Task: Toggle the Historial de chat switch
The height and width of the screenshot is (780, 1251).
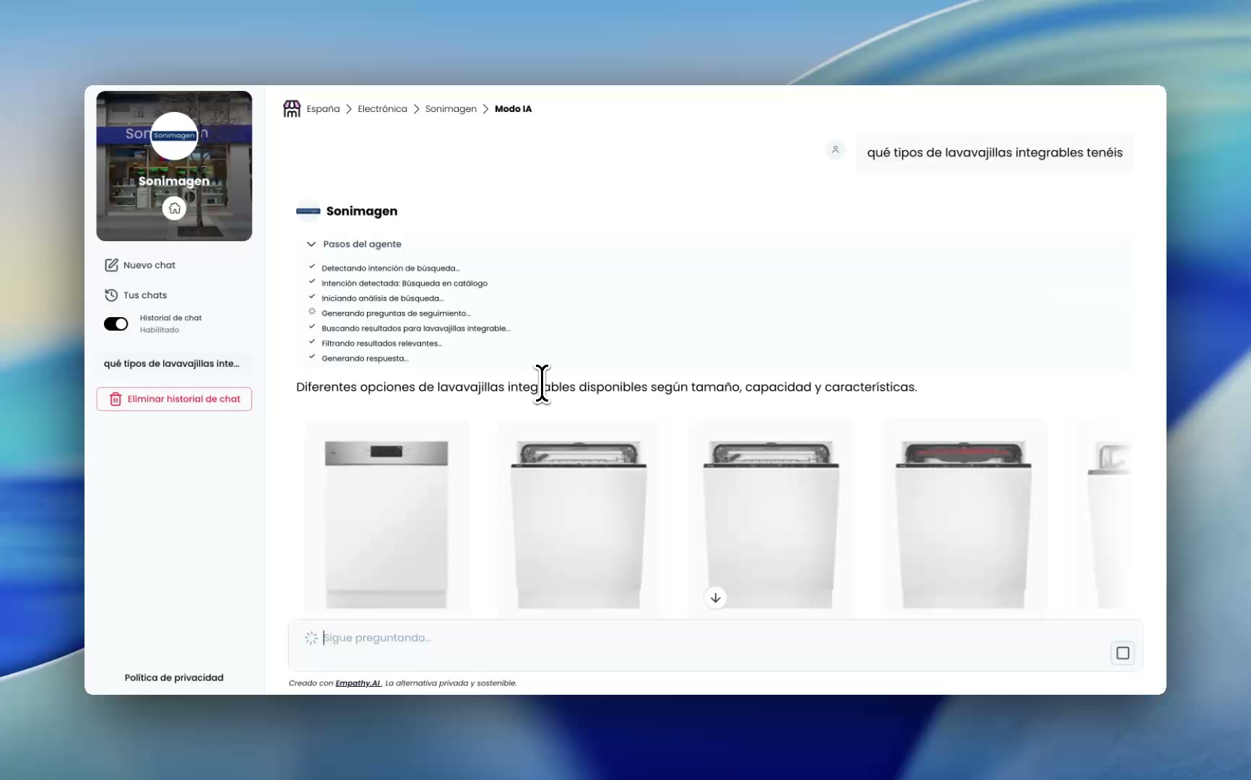Action: click(x=116, y=324)
